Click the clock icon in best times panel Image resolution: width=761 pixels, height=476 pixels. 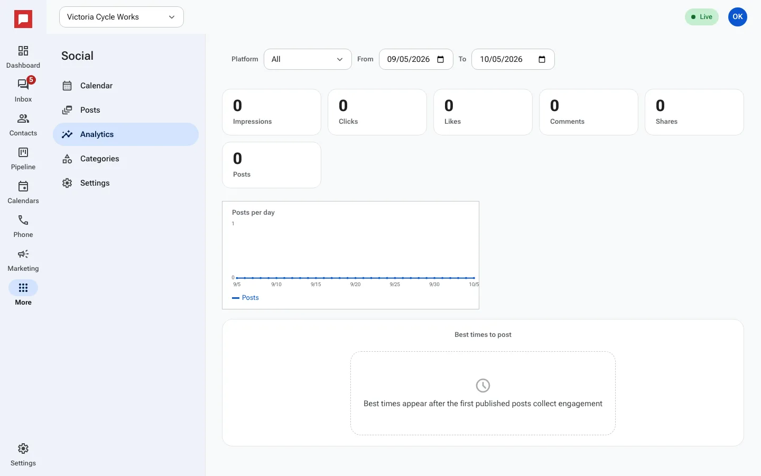coord(483,386)
